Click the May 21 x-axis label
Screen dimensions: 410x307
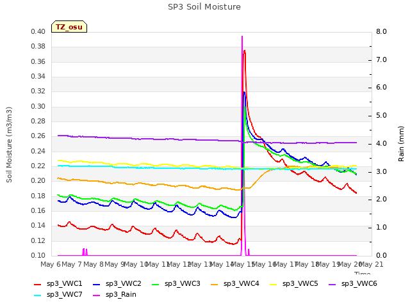click(371, 264)
